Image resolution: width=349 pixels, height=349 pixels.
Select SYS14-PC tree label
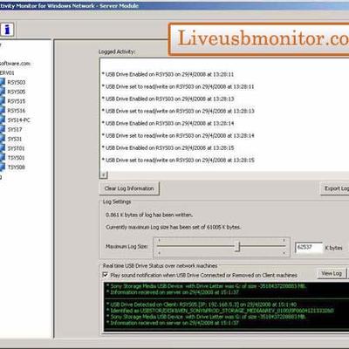(18, 120)
